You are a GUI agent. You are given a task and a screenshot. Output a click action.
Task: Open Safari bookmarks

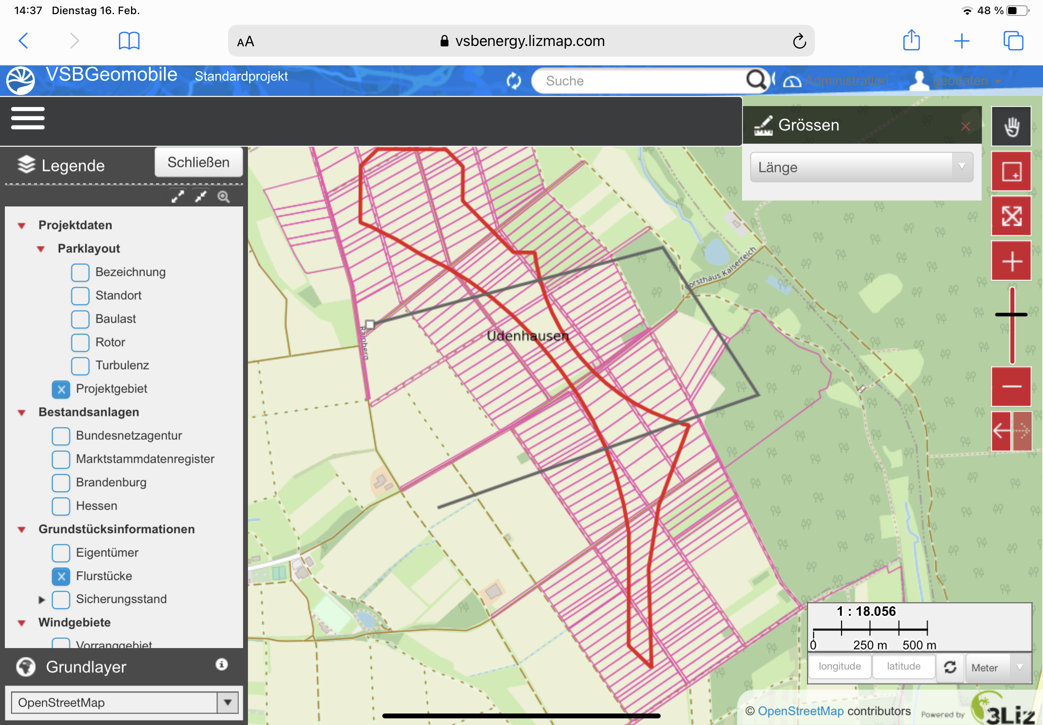pos(129,41)
